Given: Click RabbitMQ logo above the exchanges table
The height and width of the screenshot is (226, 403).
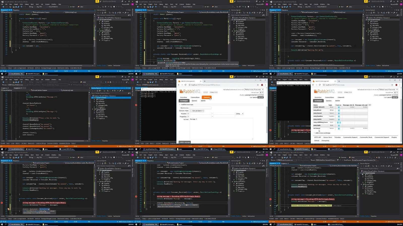Looking at the screenshot, I should pyautogui.click(x=324, y=92).
